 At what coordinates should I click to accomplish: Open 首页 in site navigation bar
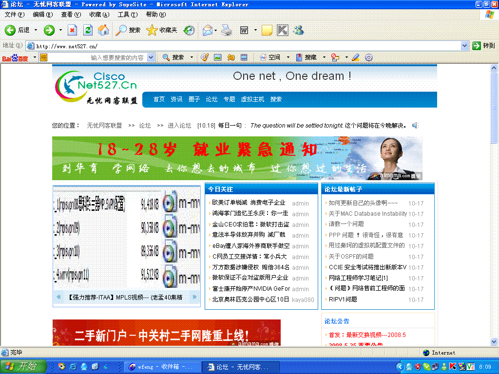pyautogui.click(x=159, y=99)
